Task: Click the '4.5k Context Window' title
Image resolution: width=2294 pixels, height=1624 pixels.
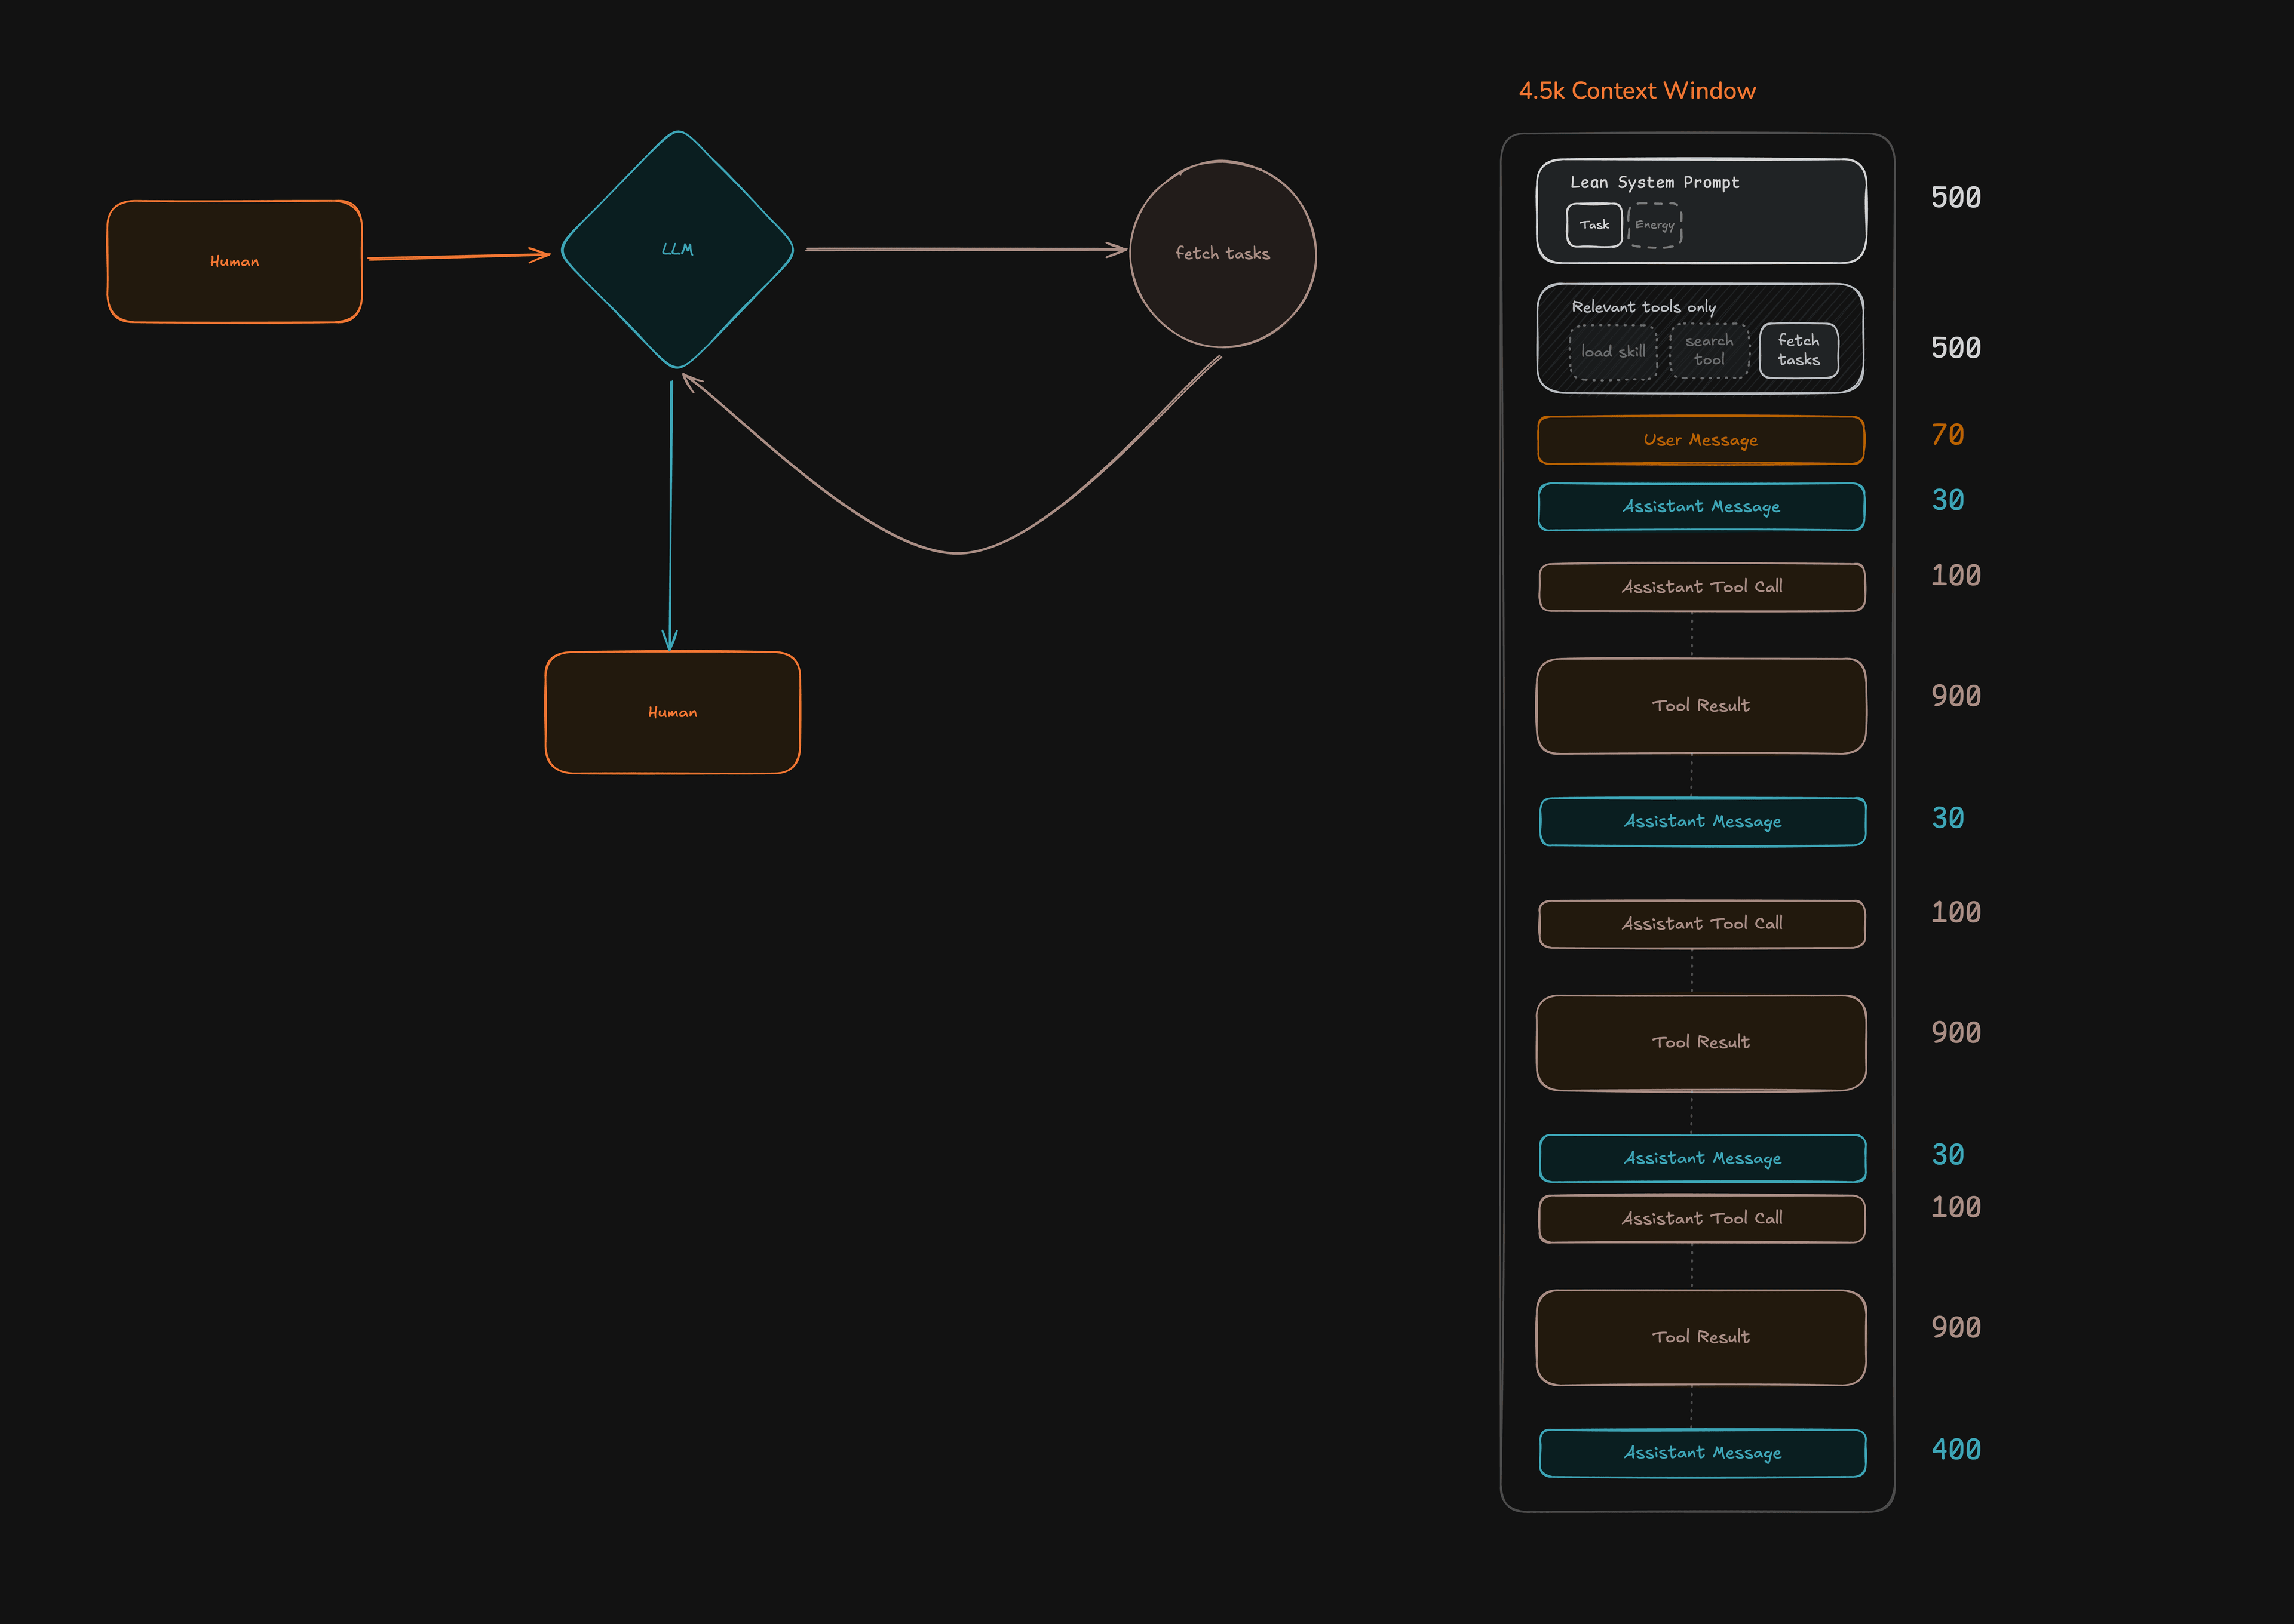Action: click(x=1637, y=91)
